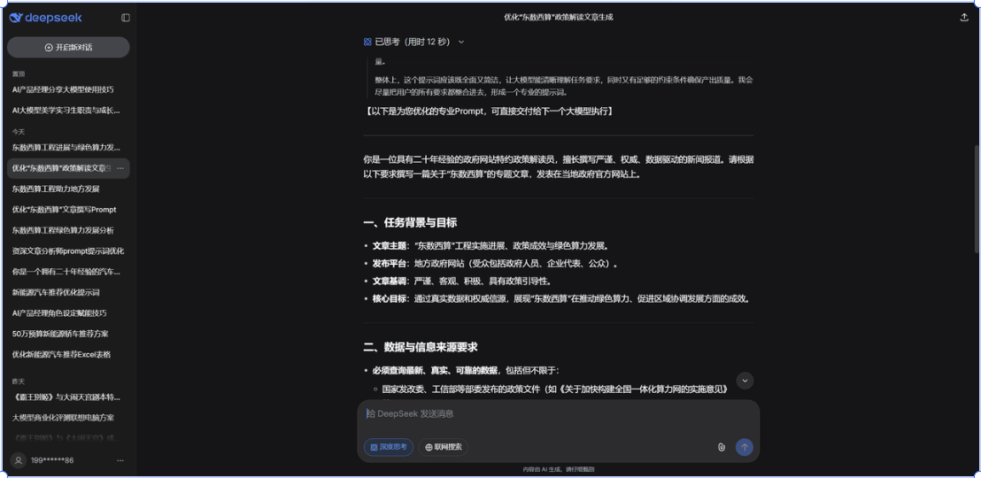
Task: Open chat 资深文章分析师prompt提示词优化
Action: pos(68,251)
